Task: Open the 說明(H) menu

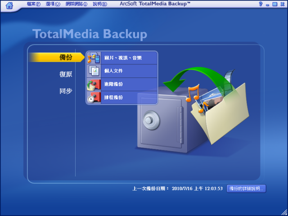Action: click(x=100, y=4)
